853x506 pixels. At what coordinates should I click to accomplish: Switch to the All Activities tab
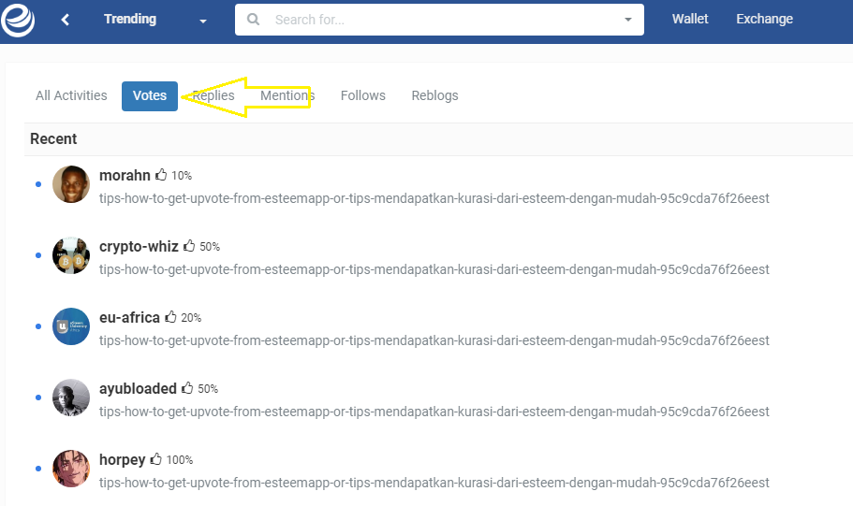tap(71, 95)
